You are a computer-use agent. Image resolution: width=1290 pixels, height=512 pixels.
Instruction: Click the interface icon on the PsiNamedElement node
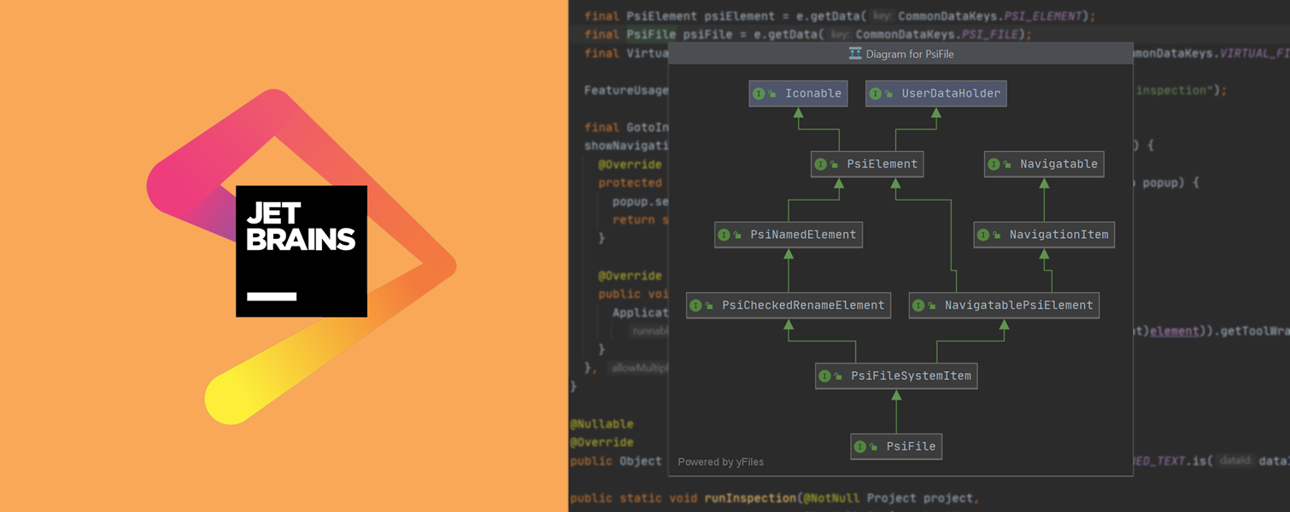point(724,235)
